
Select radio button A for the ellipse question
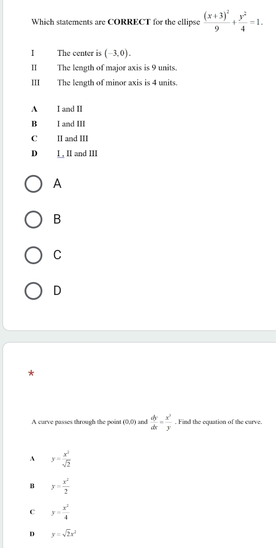34,183
